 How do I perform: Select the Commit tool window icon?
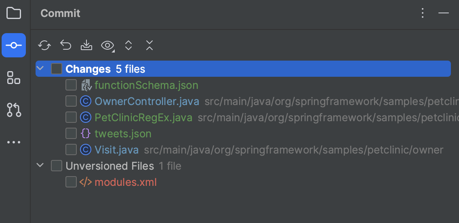click(x=14, y=45)
